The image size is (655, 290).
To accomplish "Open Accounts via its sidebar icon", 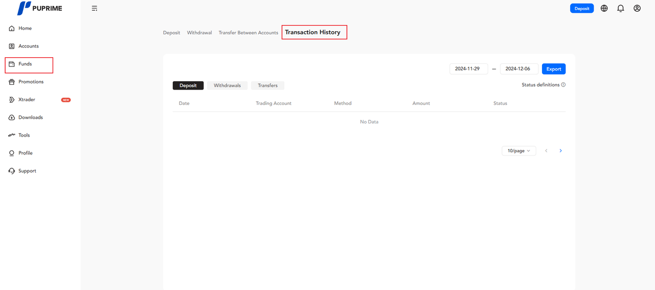I will click(12, 46).
